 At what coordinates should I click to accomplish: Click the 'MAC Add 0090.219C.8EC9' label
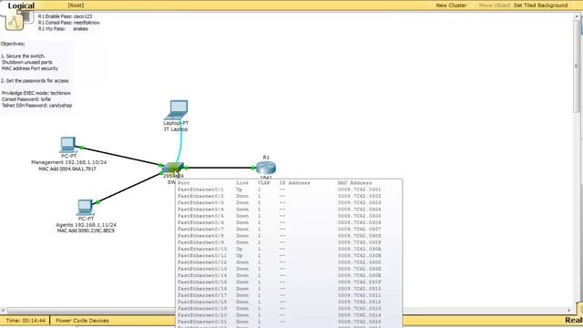pyautogui.click(x=86, y=231)
